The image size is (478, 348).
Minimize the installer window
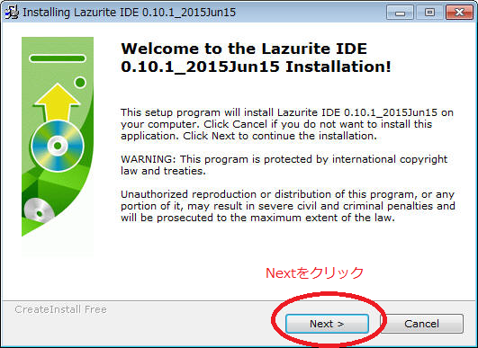(x=400, y=13)
